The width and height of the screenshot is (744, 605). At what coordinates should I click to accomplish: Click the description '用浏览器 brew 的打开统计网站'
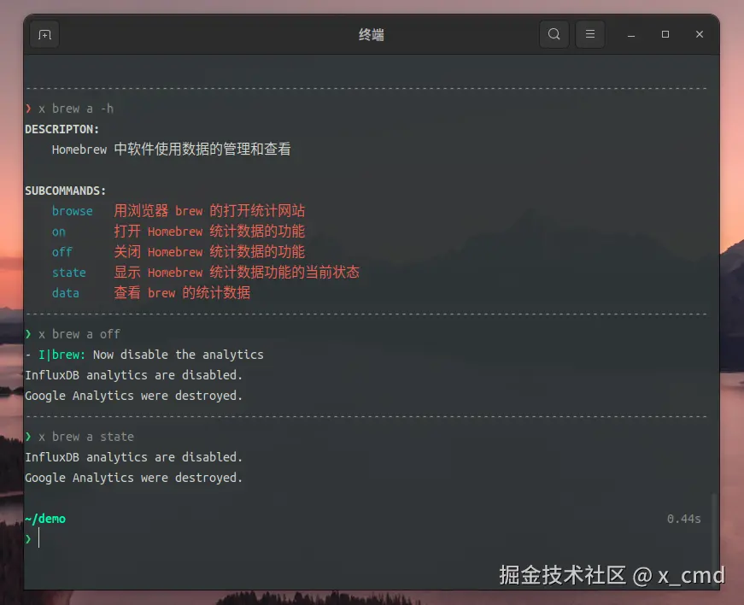[x=209, y=211]
